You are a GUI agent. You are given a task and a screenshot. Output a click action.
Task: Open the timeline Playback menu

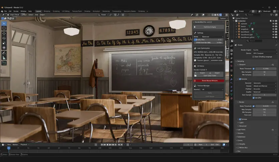[x=25, y=145]
